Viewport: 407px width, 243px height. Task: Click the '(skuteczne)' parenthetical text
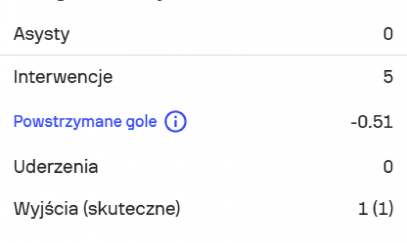132,209
